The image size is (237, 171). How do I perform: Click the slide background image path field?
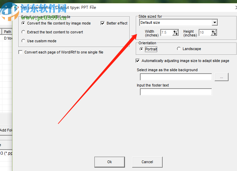176,77
